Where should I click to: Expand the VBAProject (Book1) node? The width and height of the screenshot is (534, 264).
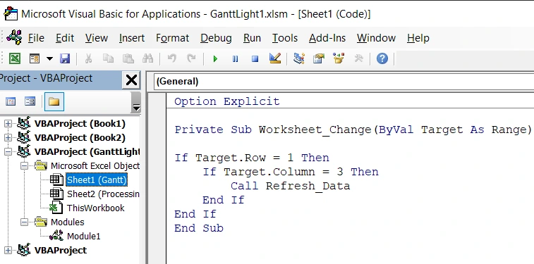coord(8,124)
